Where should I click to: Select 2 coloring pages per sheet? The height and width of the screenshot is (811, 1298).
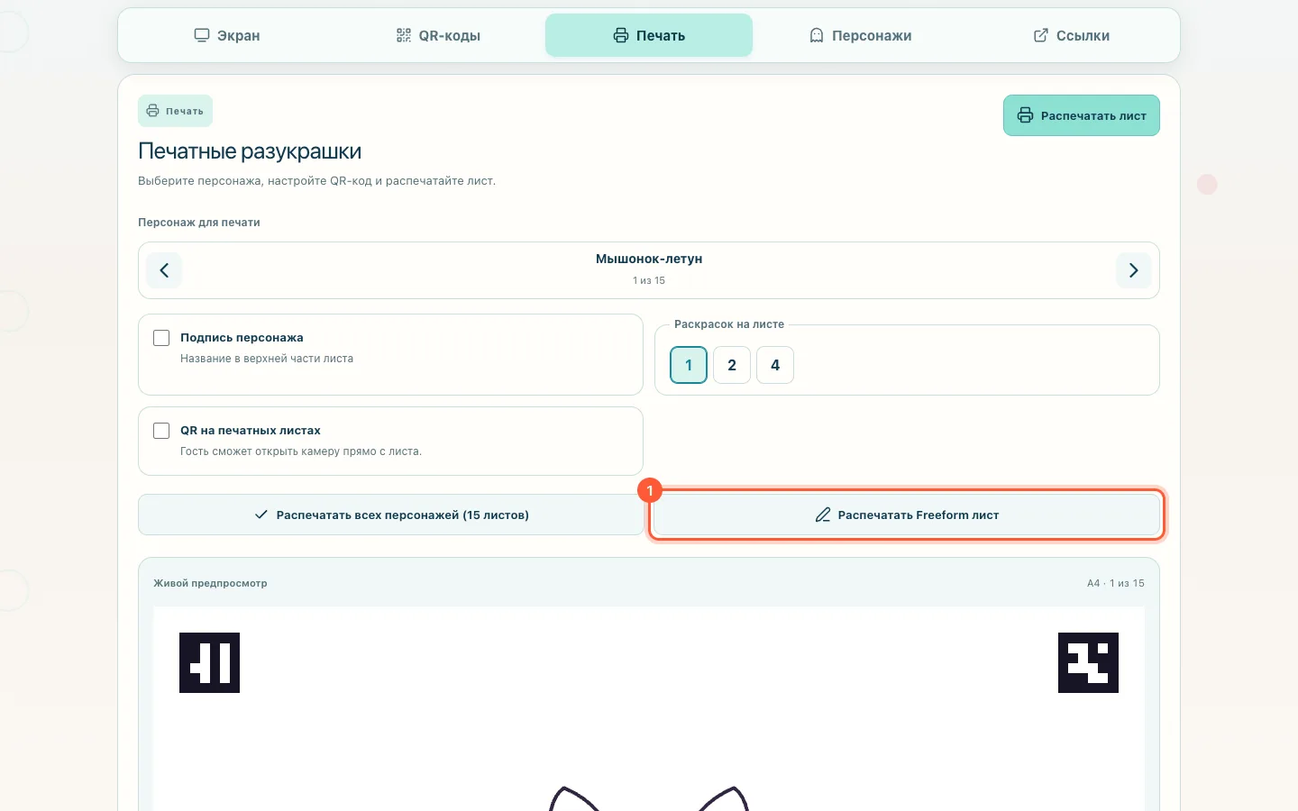[732, 365]
